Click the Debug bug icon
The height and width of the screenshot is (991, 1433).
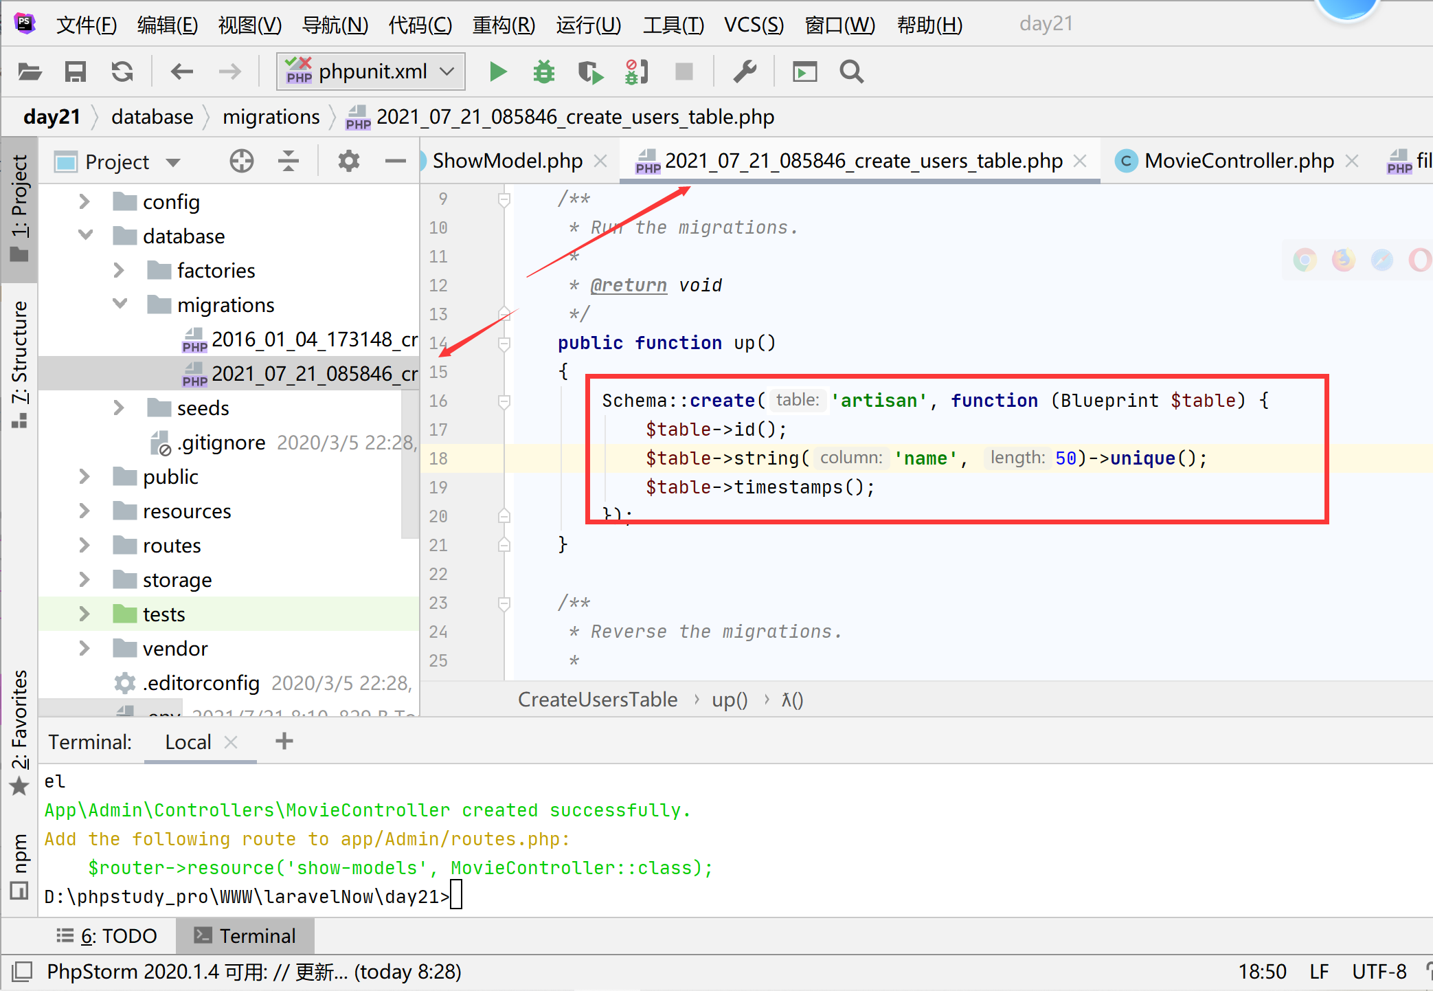point(543,71)
